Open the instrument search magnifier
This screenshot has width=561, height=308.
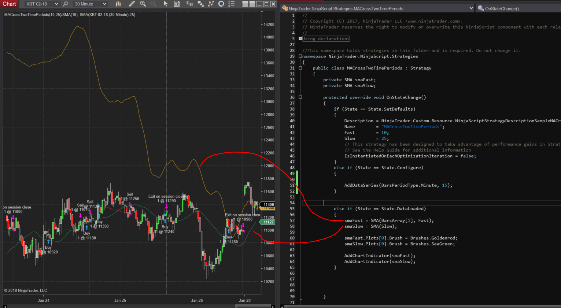click(66, 4)
